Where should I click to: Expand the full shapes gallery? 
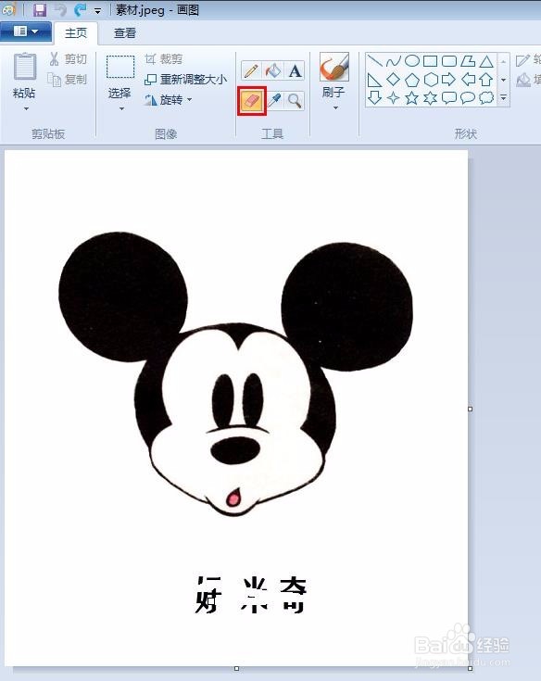(503, 97)
